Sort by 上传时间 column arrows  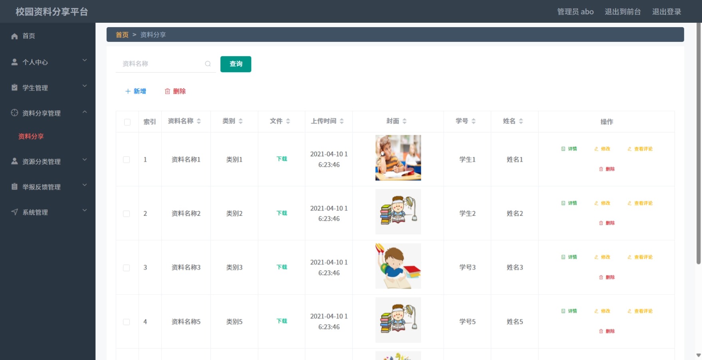(x=342, y=121)
